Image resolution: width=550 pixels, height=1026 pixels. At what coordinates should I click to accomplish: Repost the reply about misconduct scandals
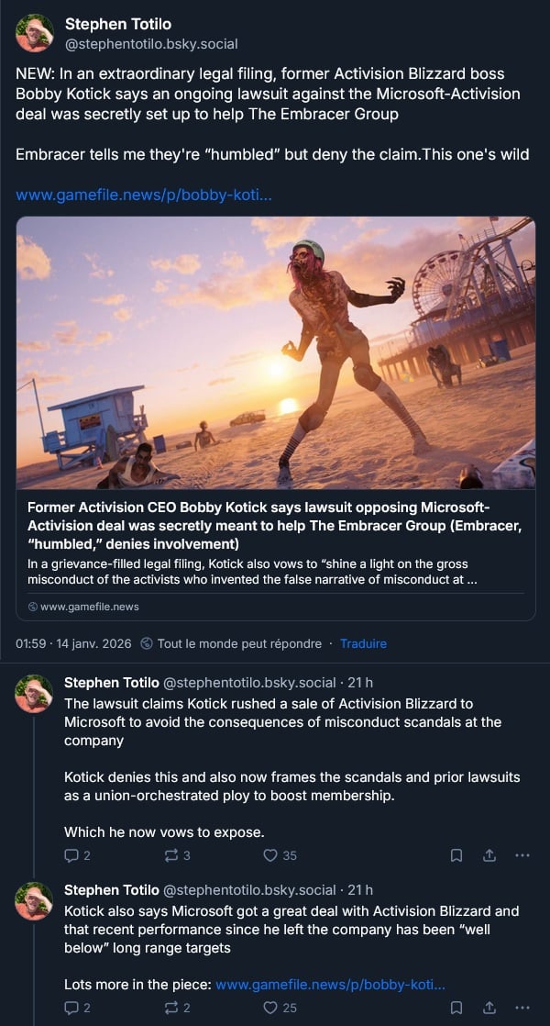click(170, 855)
